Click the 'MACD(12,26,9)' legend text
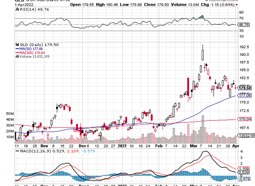This screenshot has height=186, width=255. (x=35, y=151)
